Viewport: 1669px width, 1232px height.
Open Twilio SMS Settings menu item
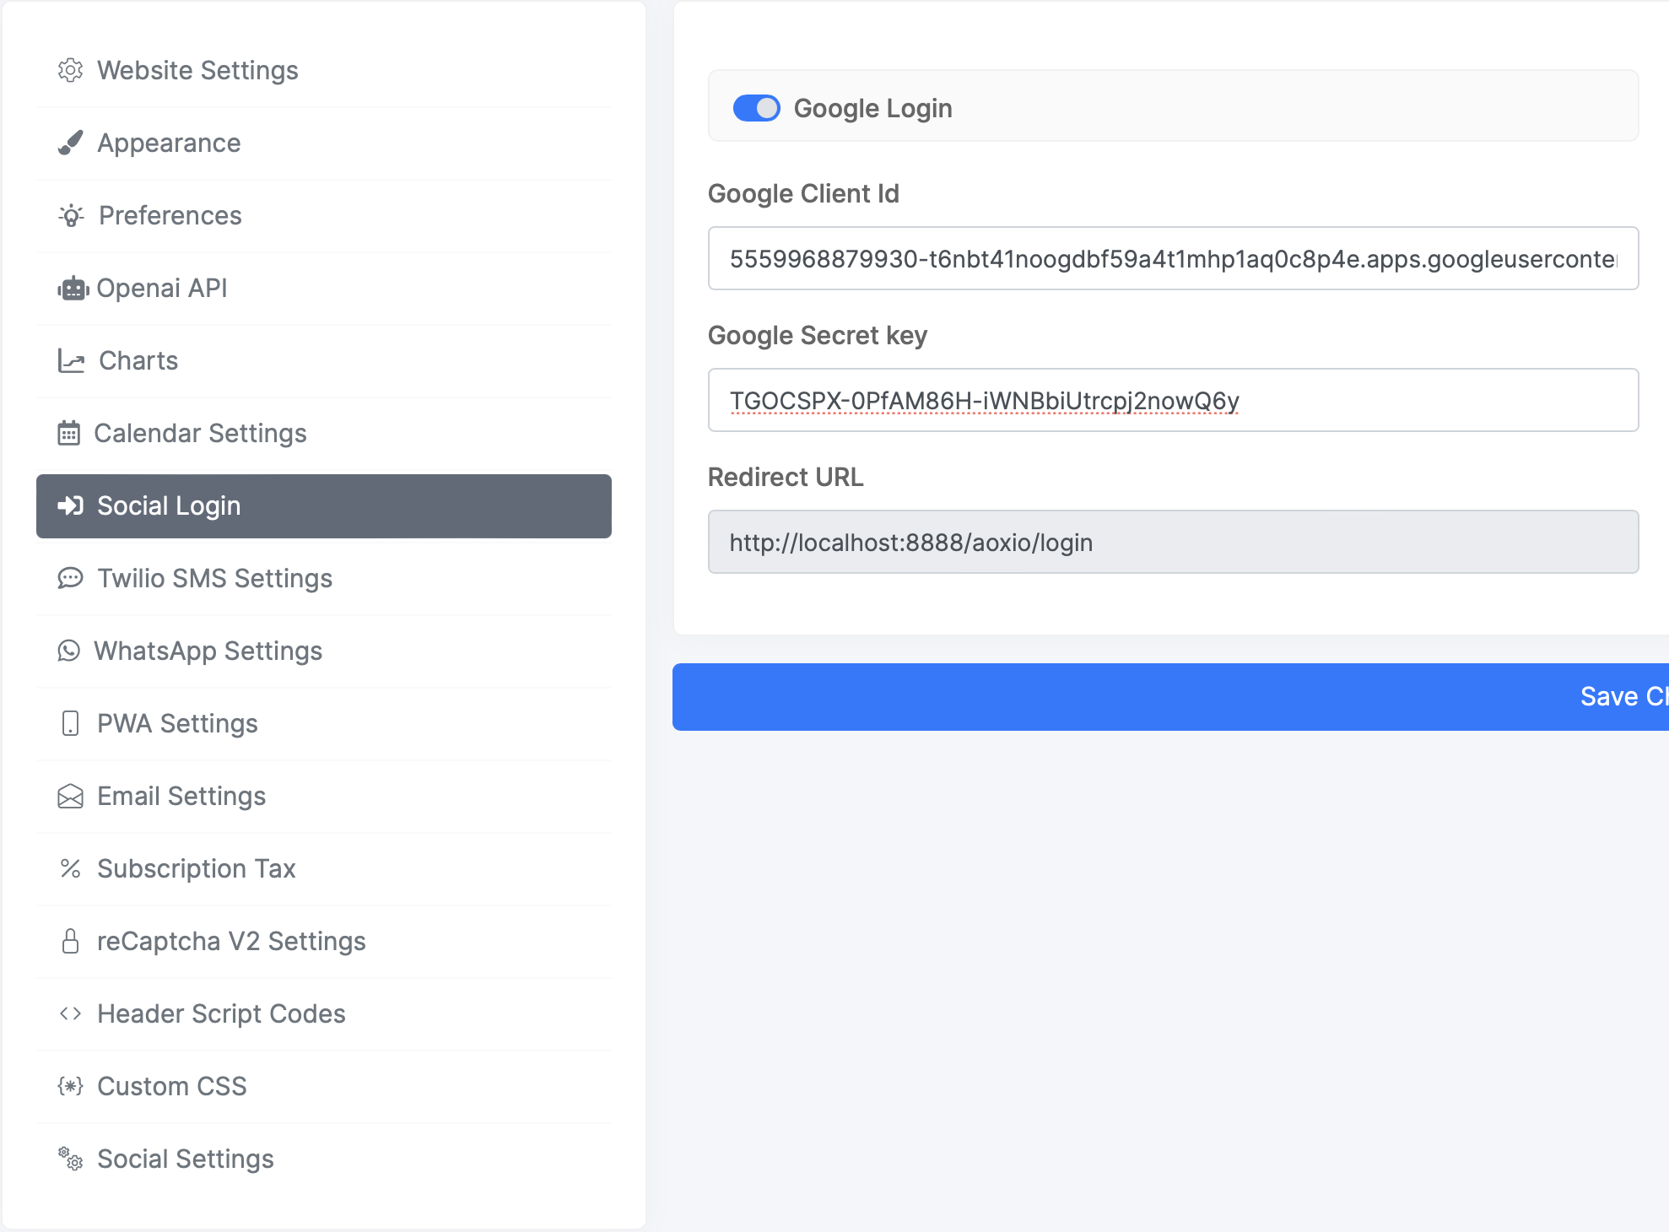(214, 578)
